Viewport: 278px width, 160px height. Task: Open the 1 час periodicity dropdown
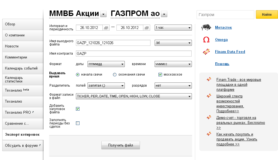point(173,28)
